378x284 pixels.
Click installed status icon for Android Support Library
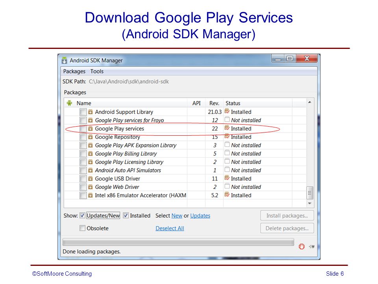[227, 111]
